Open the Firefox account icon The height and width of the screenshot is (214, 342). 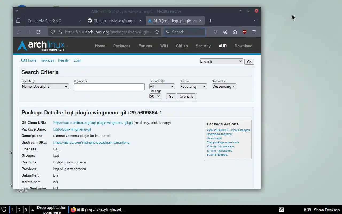pyautogui.click(x=225, y=32)
